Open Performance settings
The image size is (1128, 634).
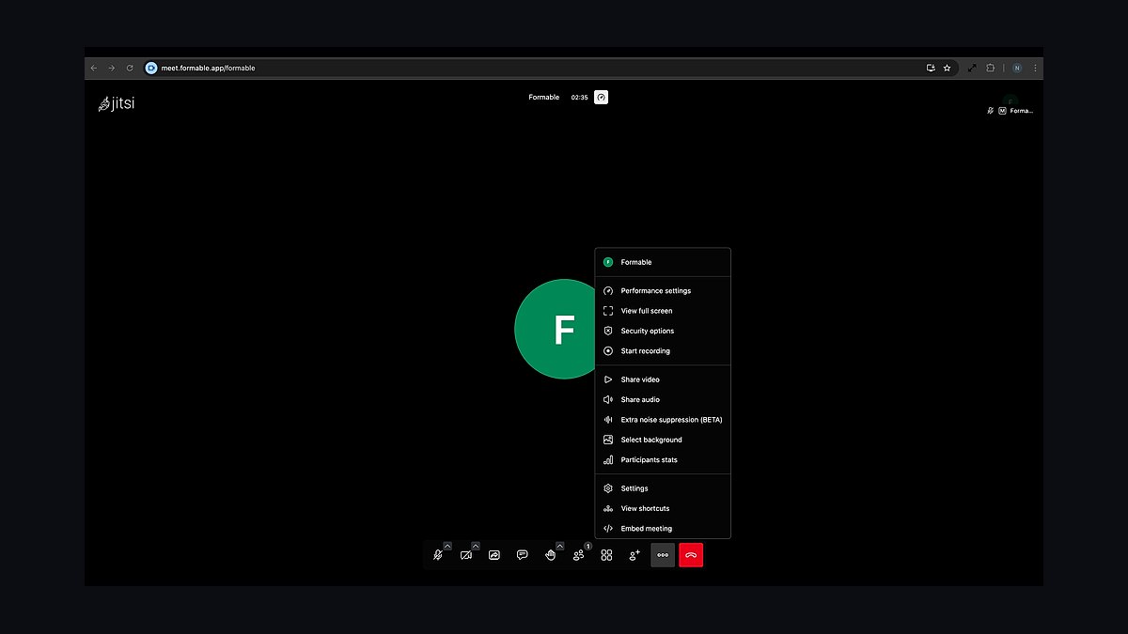(x=663, y=291)
